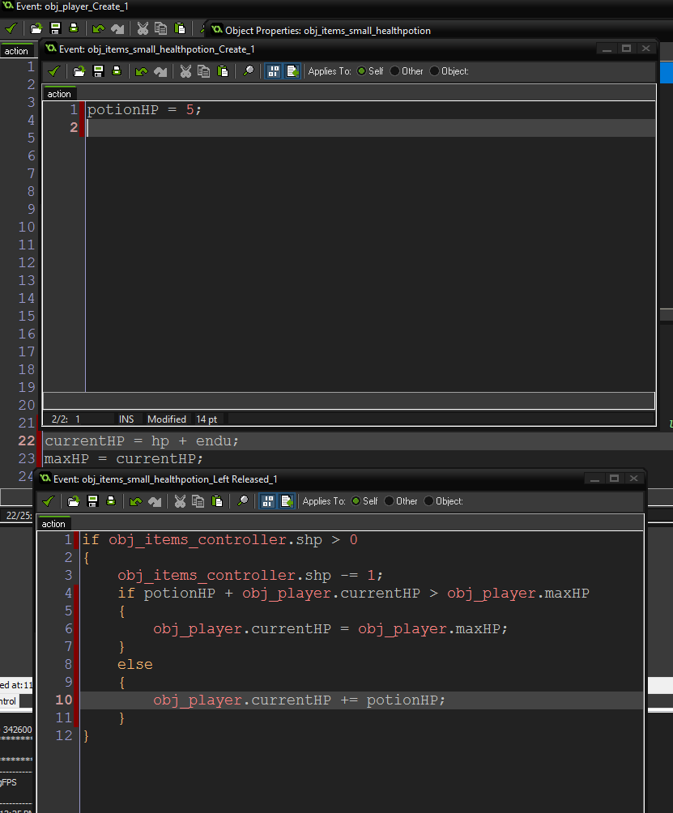Minimize the Left Released_1 event window
Screen dimensions: 673x813
[x=594, y=478]
